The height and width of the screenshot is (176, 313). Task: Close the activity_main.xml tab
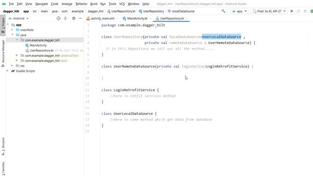click(117, 19)
